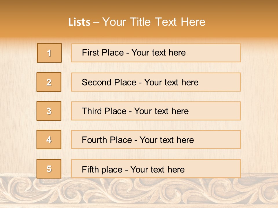Click the number 5 box
Screen dimensions: 278x208
[x=49, y=169]
